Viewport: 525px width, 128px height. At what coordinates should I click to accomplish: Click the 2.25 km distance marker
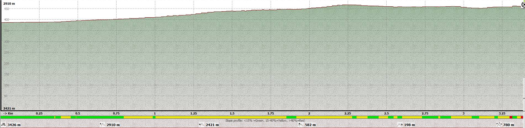coord(348,113)
